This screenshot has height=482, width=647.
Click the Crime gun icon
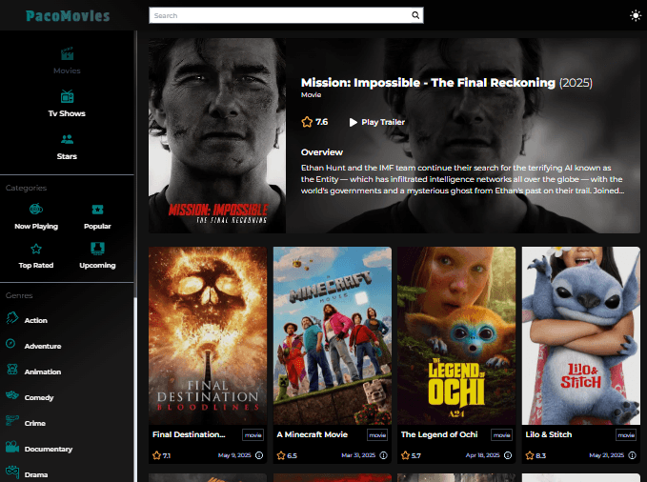12,420
